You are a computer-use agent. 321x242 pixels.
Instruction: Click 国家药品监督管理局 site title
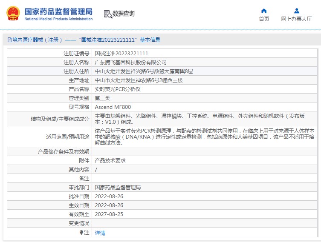(58, 11)
